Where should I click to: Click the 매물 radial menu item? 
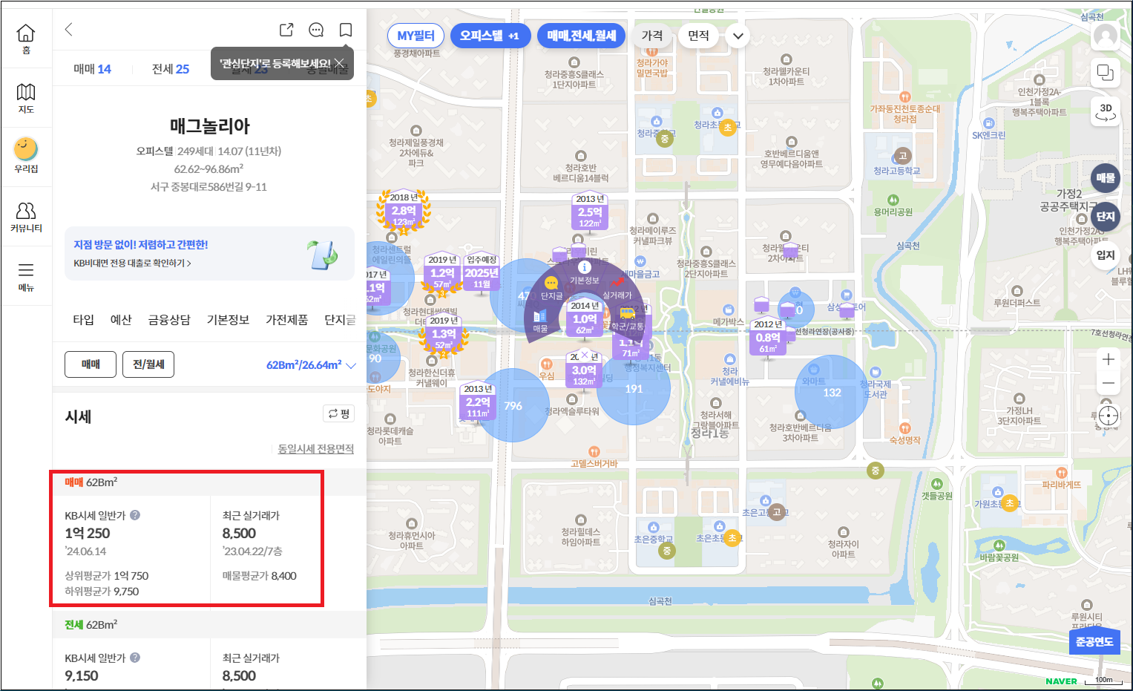540,321
